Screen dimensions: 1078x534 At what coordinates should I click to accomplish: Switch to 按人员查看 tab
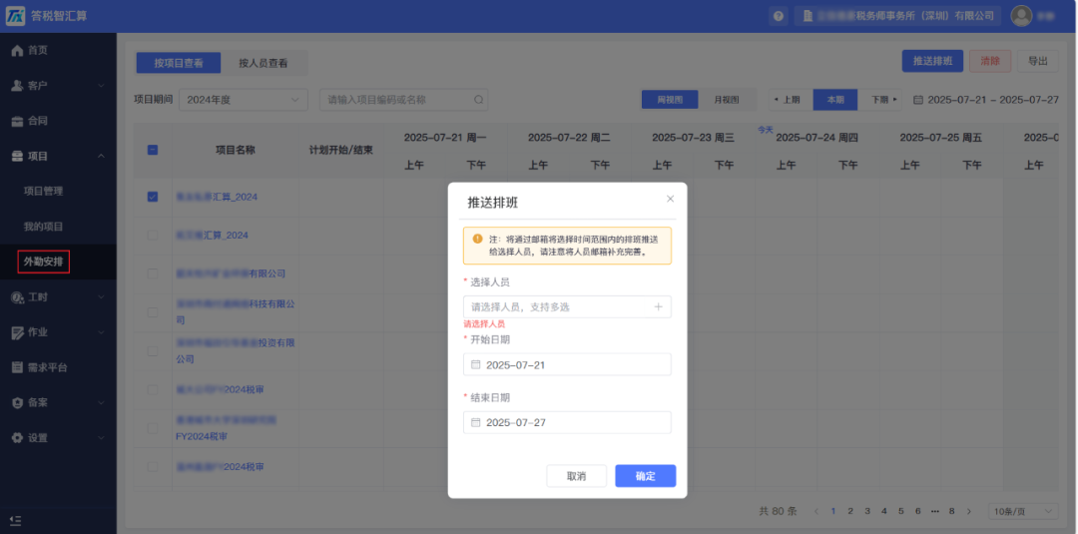click(x=264, y=63)
